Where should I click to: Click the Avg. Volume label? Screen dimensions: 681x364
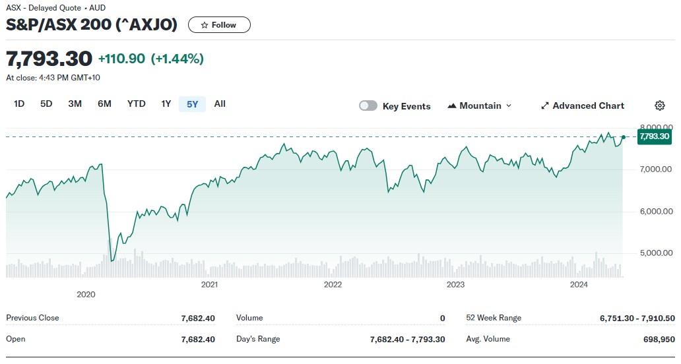(488, 339)
